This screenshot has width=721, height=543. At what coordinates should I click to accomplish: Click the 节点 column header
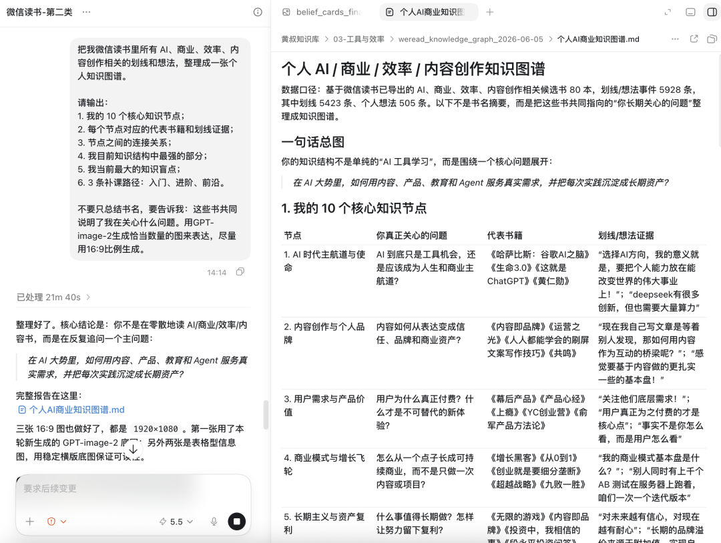pyautogui.click(x=292, y=235)
